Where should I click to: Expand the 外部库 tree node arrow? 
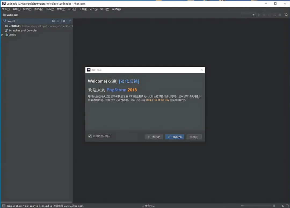pyautogui.click(x=2, y=35)
